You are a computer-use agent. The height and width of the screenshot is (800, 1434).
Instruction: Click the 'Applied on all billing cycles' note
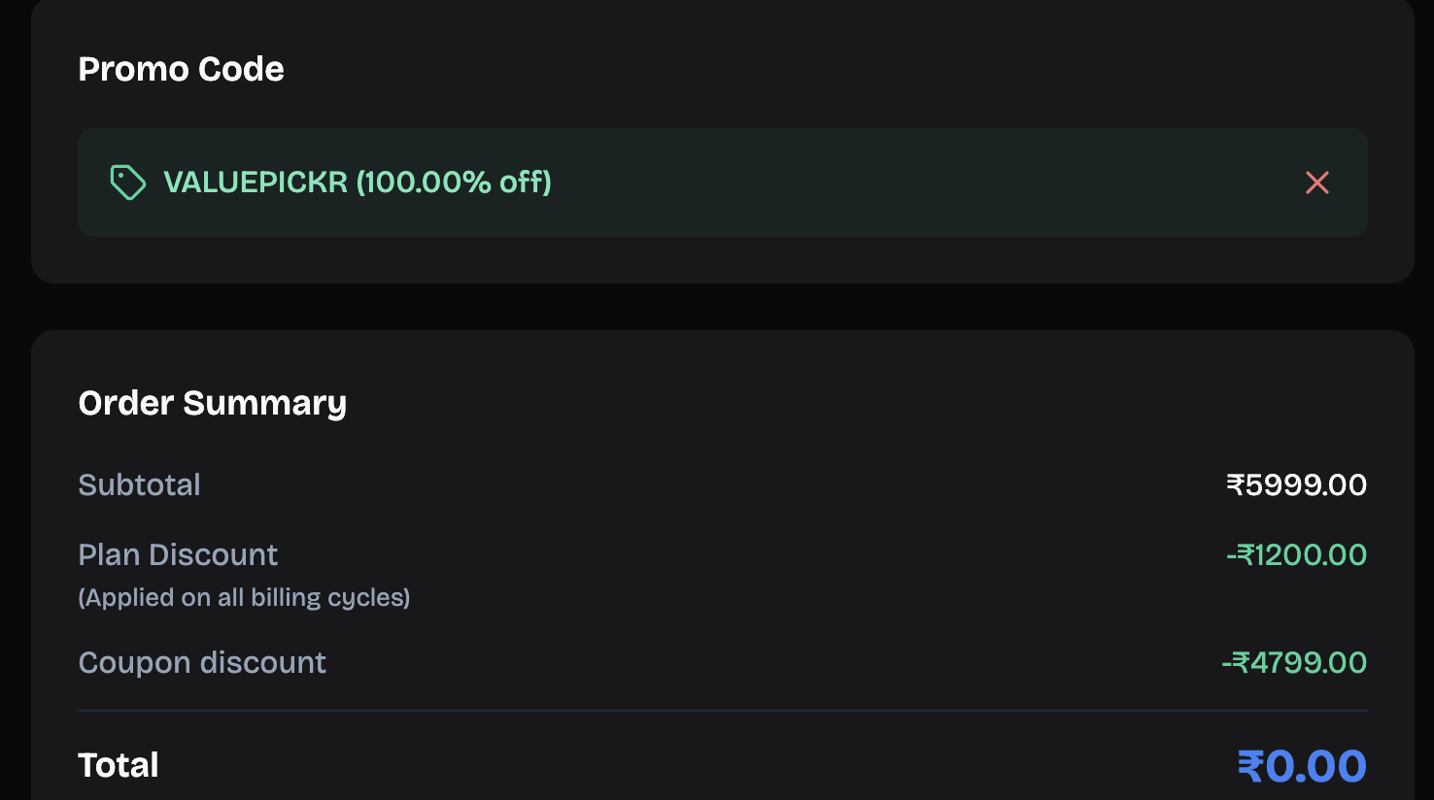coord(244,597)
